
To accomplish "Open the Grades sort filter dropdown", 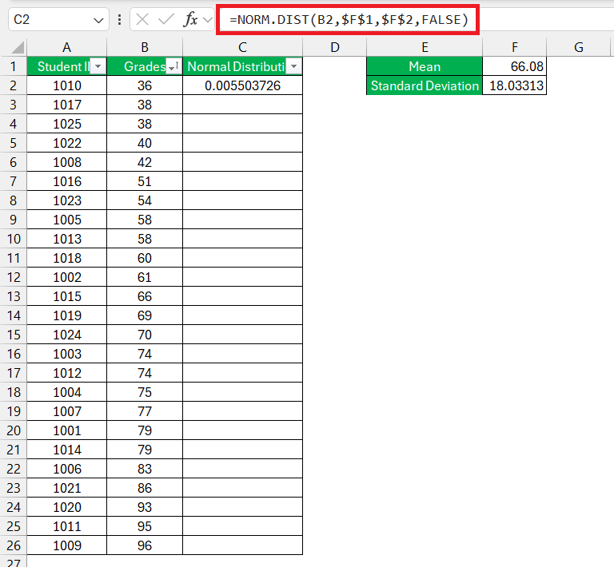I will point(173,66).
